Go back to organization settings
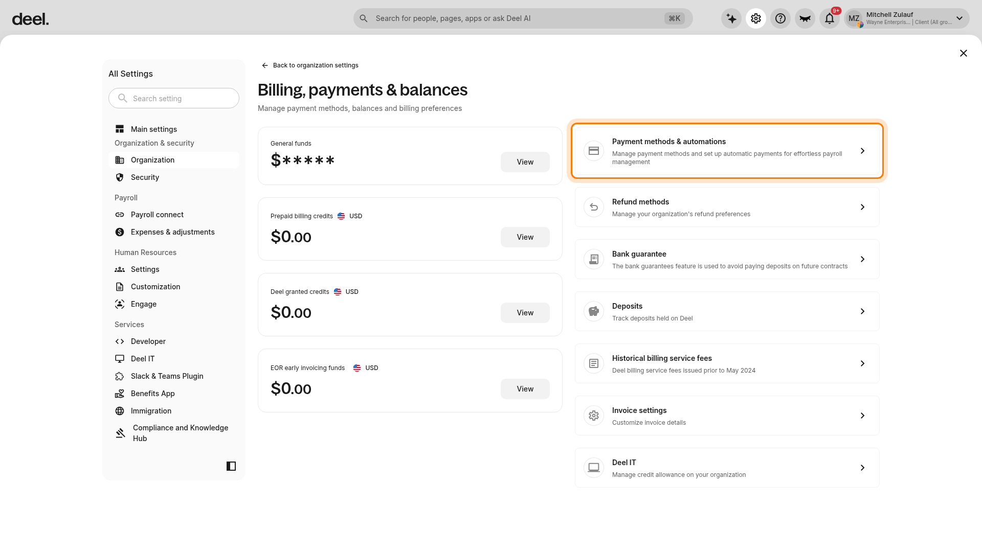982x552 pixels. coord(310,65)
